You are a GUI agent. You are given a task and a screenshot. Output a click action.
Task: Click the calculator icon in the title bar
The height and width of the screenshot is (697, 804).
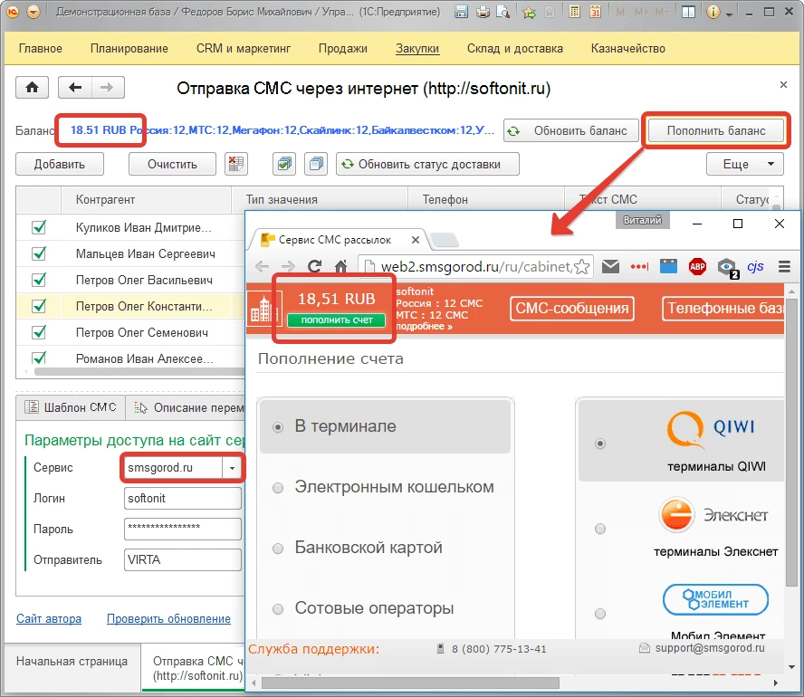pos(572,13)
